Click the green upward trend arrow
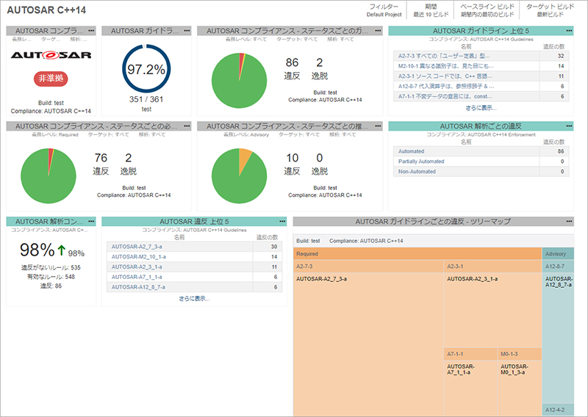Screen dimensions: 588x417 pos(62,250)
